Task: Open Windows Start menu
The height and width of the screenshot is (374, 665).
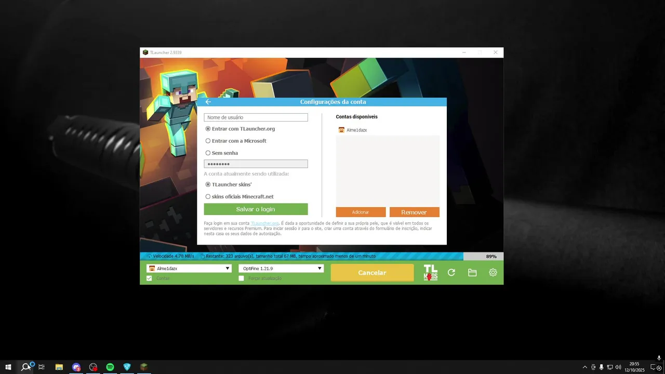Action: pyautogui.click(x=8, y=367)
